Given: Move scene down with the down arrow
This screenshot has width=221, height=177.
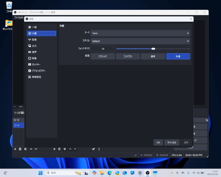Looking at the screenshot, I should (36, 149).
